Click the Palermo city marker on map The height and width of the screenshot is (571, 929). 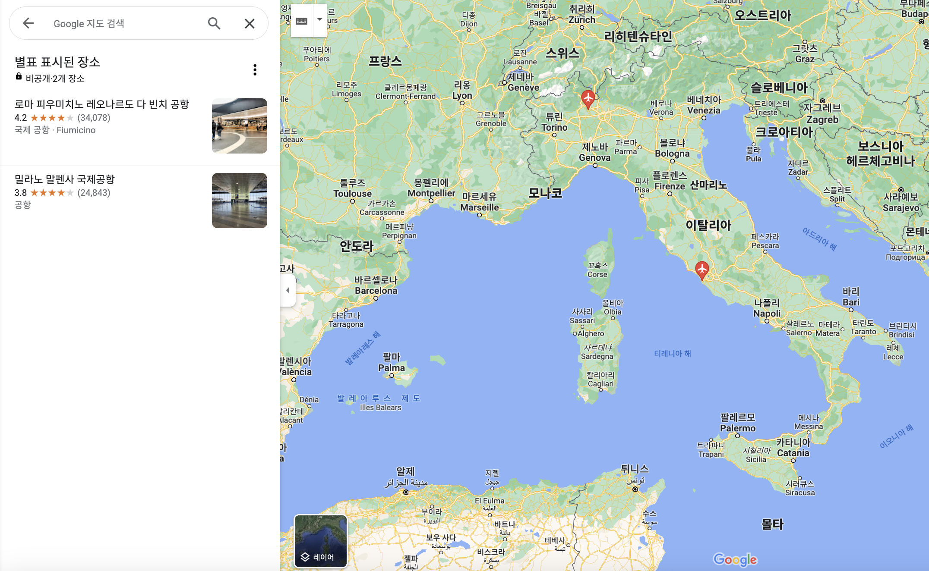point(738,436)
